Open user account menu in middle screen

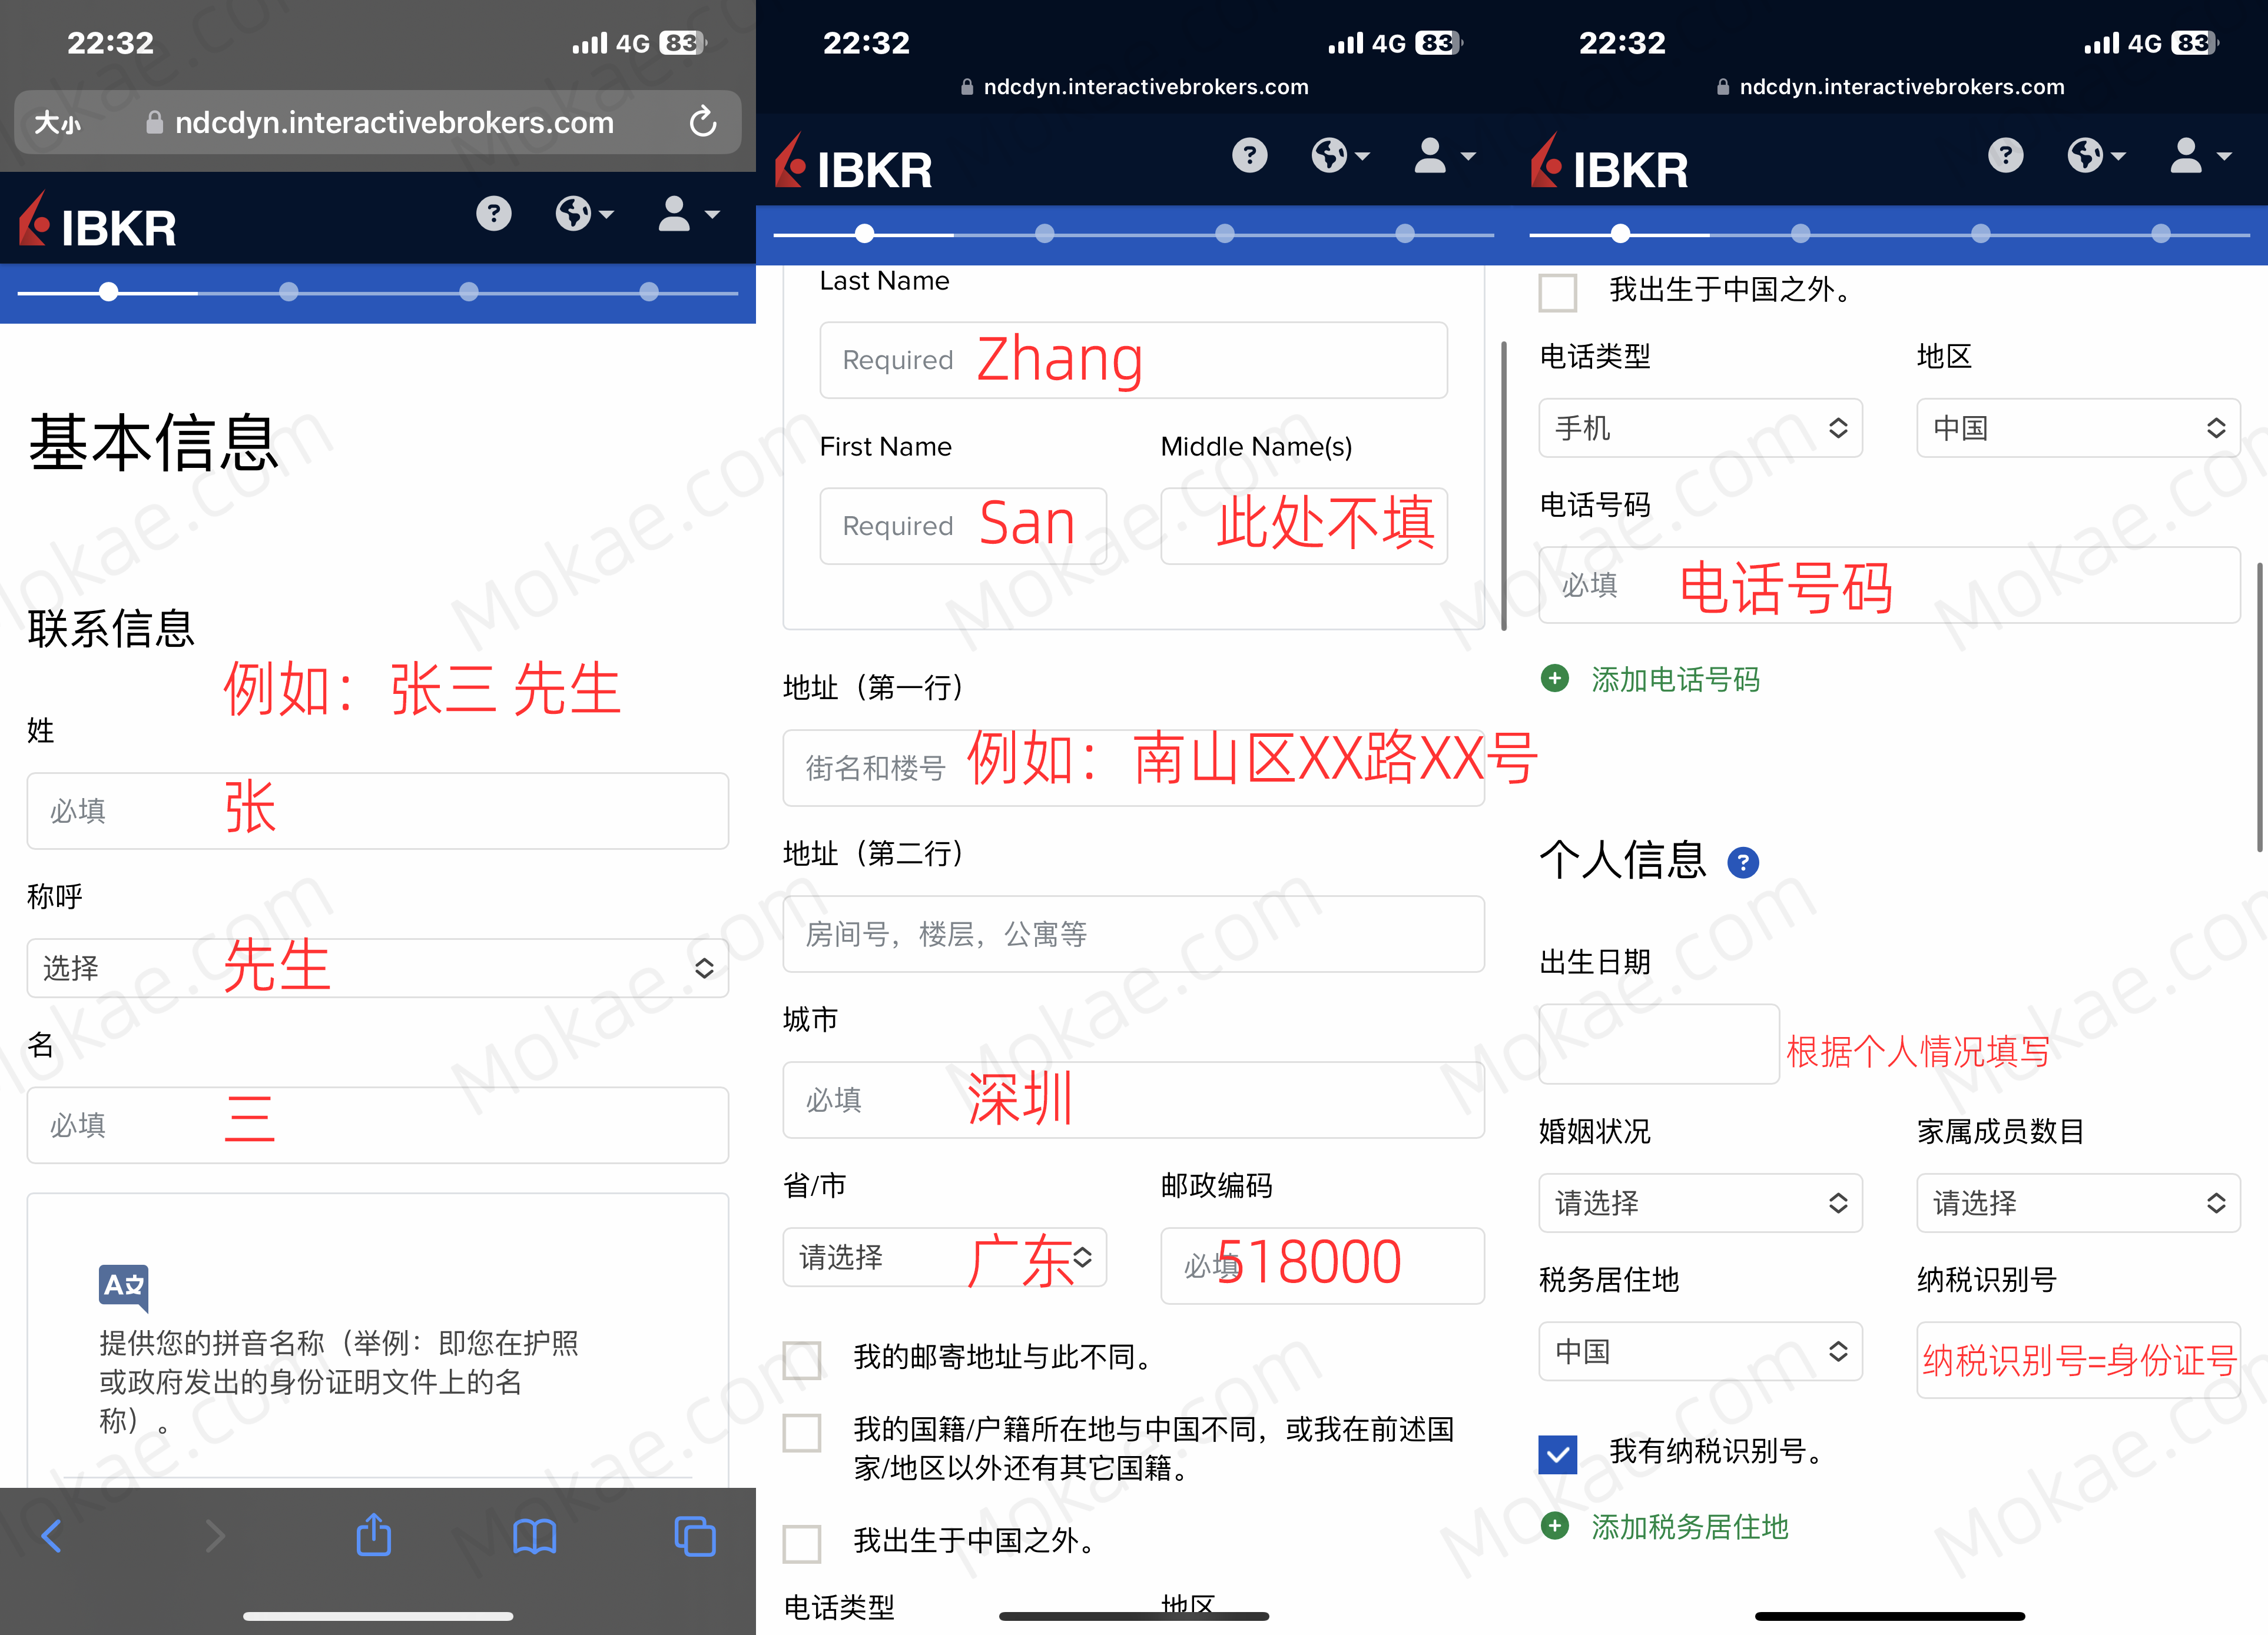click(x=1444, y=155)
